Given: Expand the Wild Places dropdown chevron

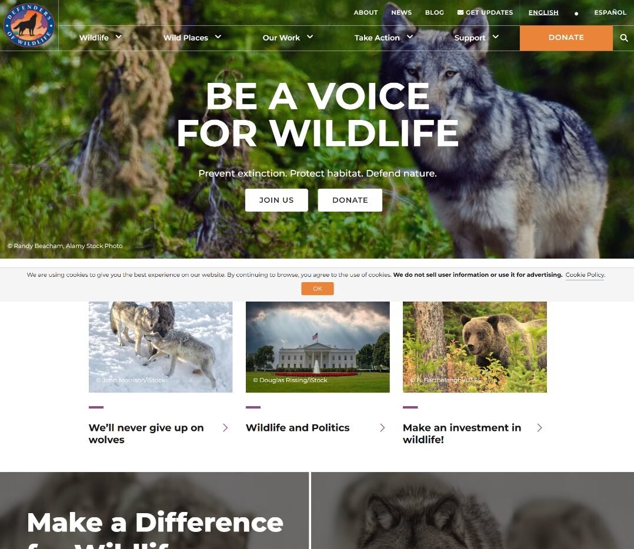Looking at the screenshot, I should pos(218,37).
